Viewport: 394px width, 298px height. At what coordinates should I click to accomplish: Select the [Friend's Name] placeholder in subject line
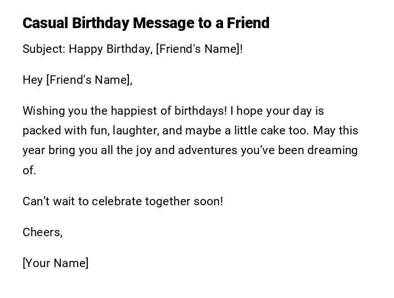tap(198, 49)
